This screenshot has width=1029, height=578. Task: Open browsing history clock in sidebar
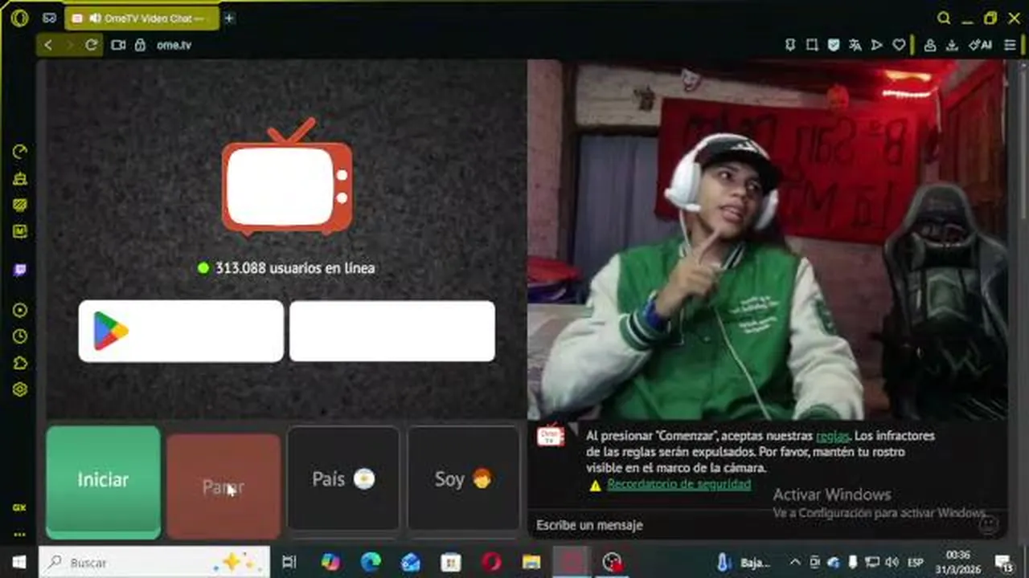pyautogui.click(x=20, y=336)
